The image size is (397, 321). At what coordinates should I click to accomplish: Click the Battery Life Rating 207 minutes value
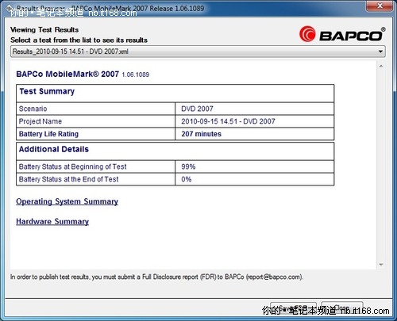click(201, 134)
